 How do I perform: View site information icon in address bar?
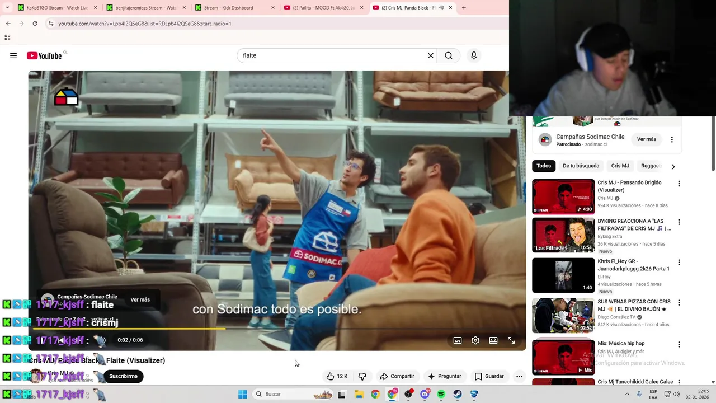click(x=51, y=24)
